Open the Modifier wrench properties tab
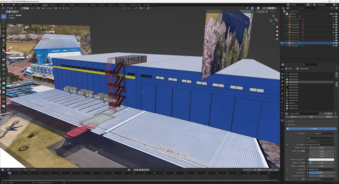 282,102
